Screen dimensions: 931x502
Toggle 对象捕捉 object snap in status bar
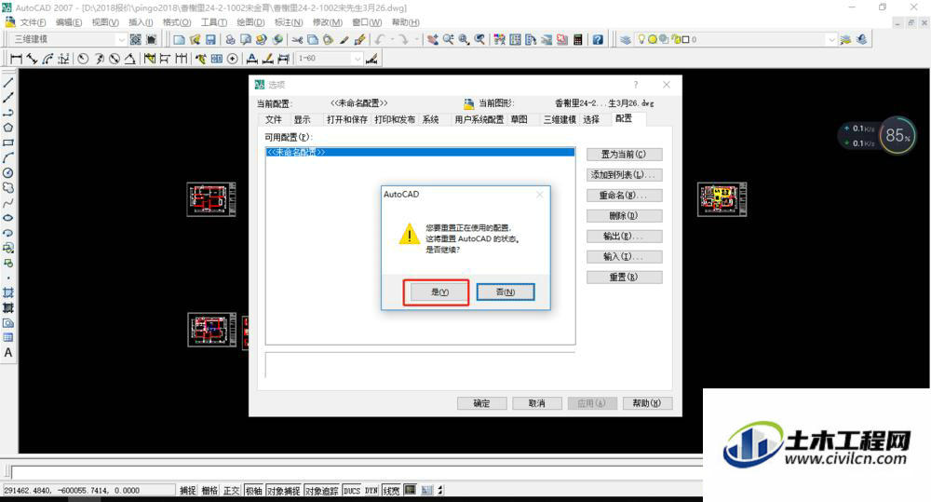click(283, 491)
